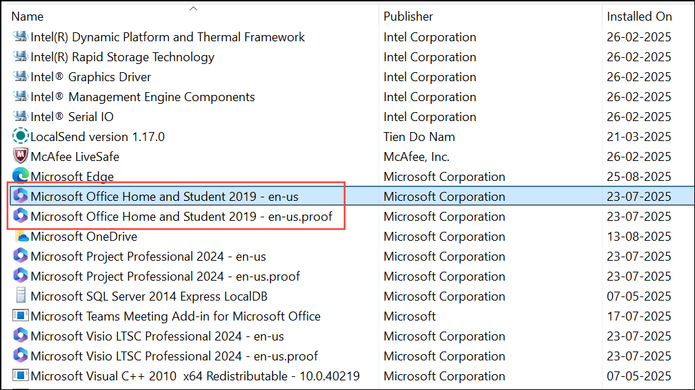
Task: Click the LocalSend app icon
Action: click(21, 137)
